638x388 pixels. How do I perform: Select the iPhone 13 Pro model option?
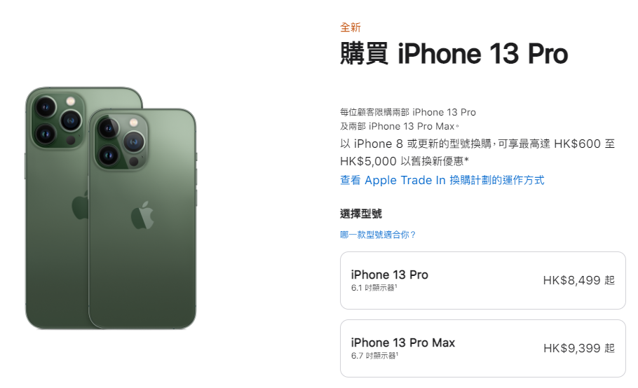[482, 280]
